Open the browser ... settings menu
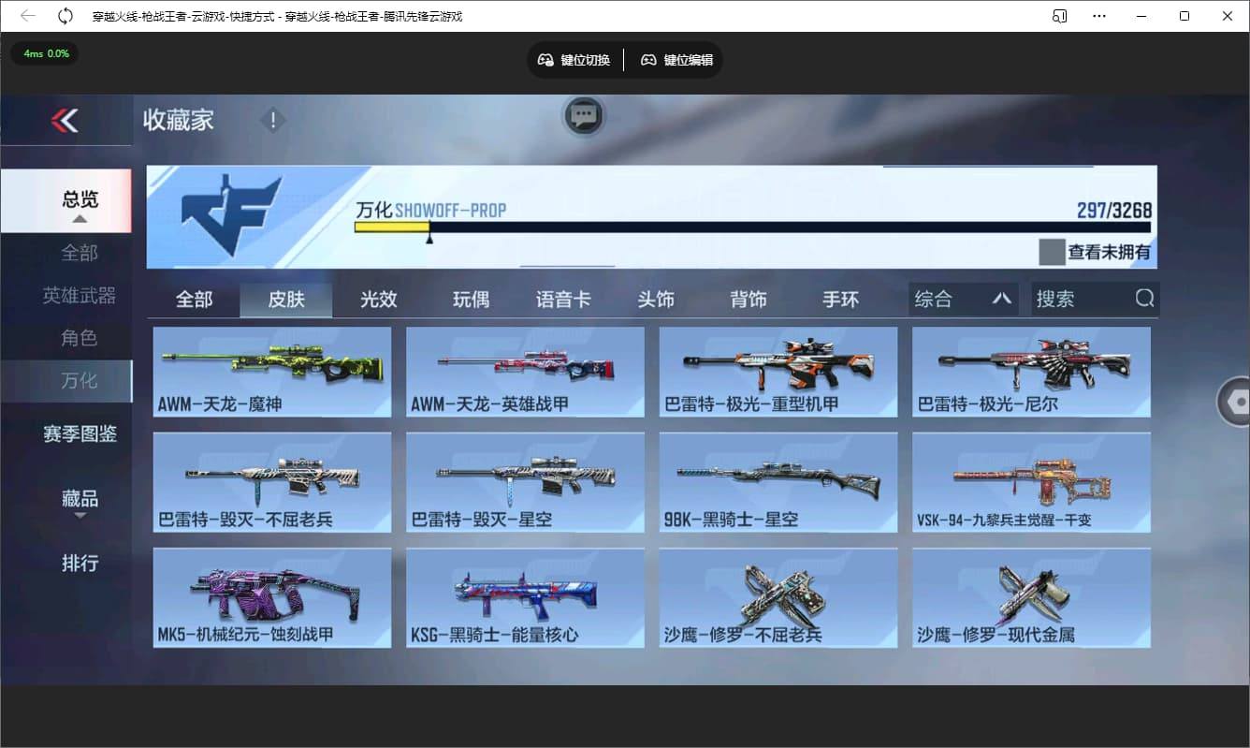Screen dimensions: 1250x748 1098,15
